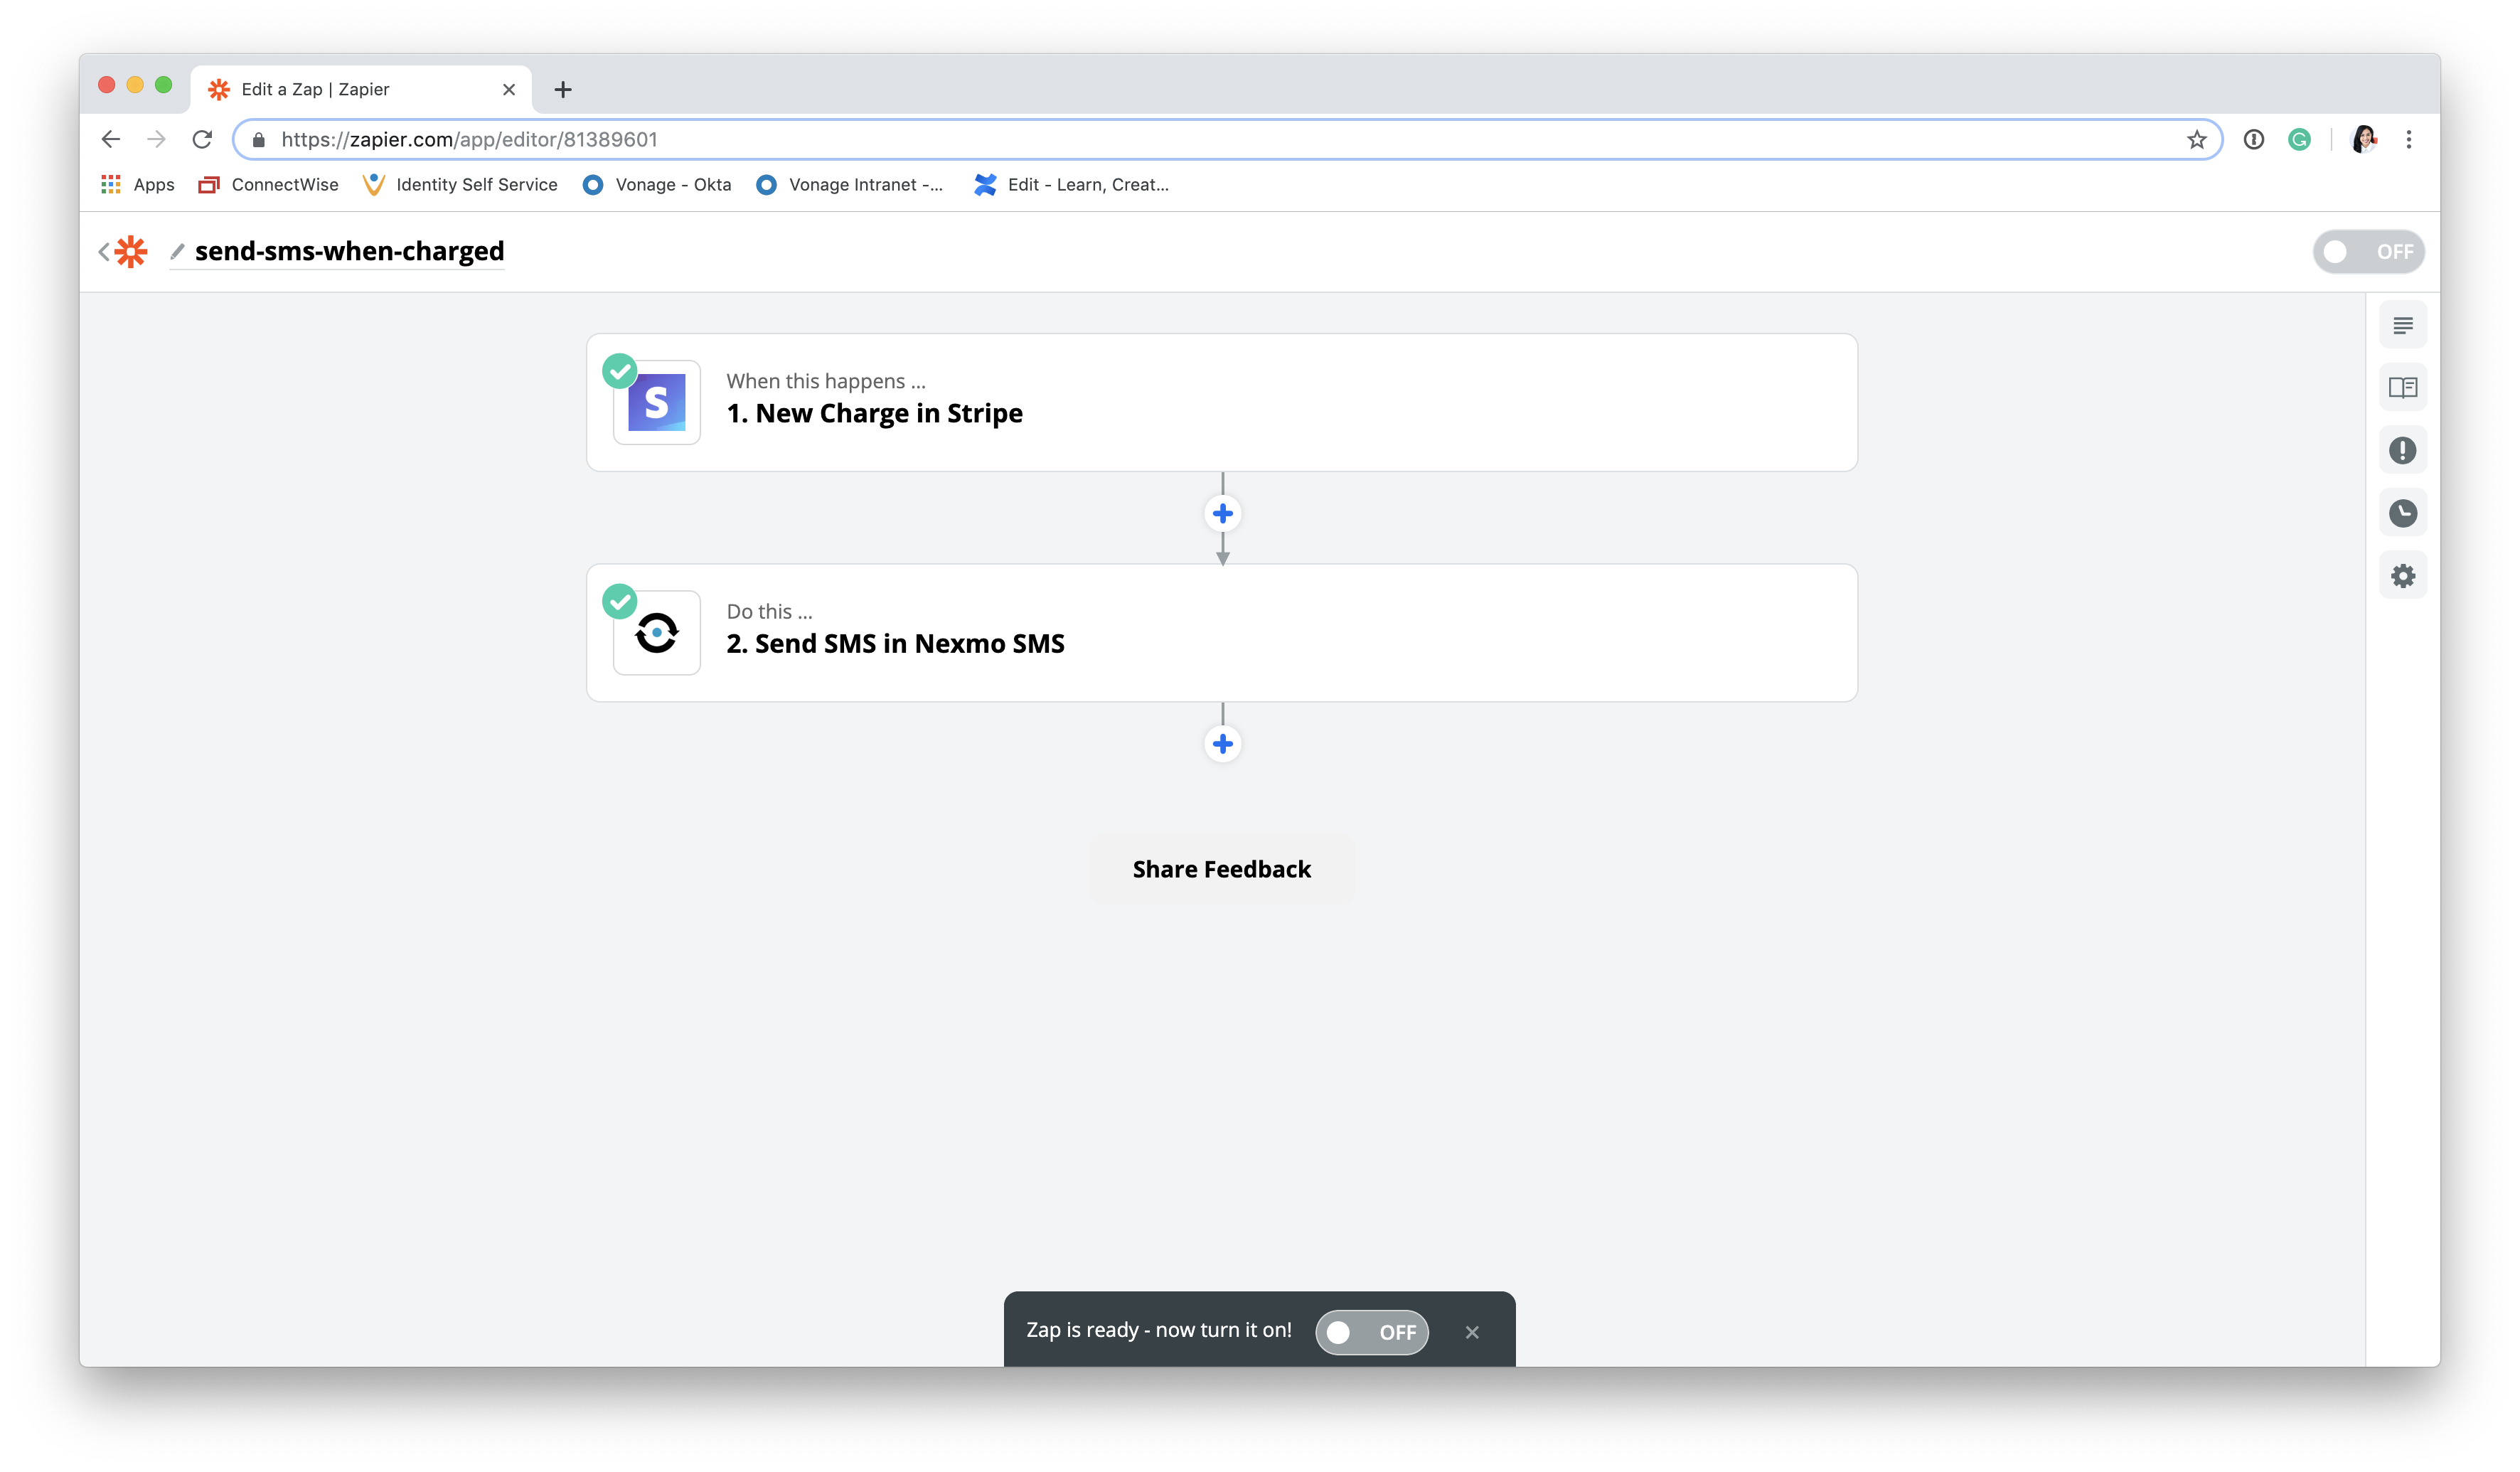Add a step after Send SMS action

(1222, 744)
